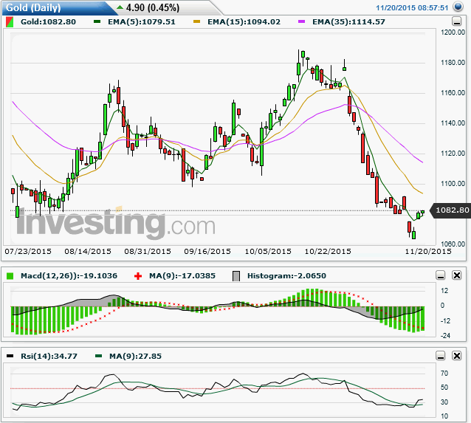The width and height of the screenshot is (471, 423).
Task: Click the 1120.00 price axis label
Action: tap(453, 154)
